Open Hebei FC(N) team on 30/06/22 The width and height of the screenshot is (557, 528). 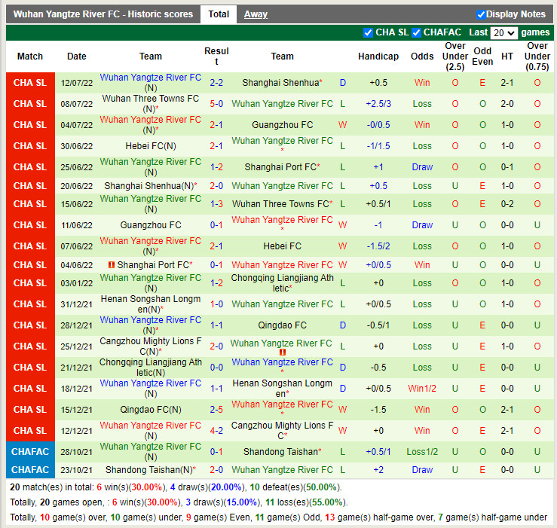click(151, 146)
